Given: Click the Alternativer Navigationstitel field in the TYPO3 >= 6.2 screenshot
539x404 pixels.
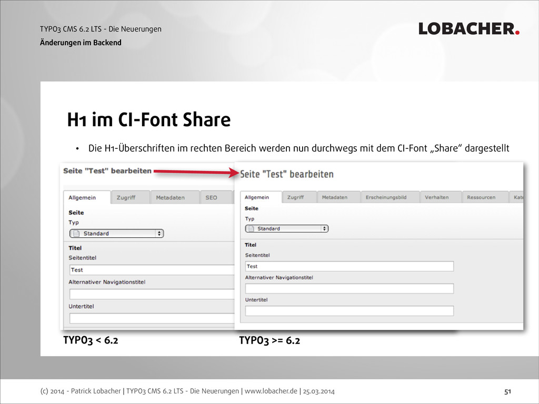Looking at the screenshot, I should [x=350, y=289].
